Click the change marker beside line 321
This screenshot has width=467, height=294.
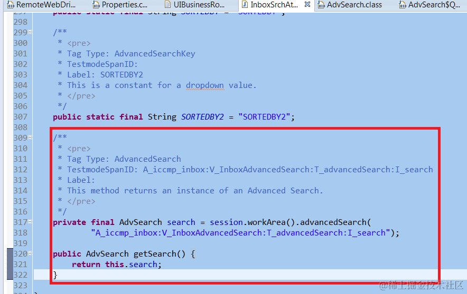pyautogui.click(x=10, y=264)
